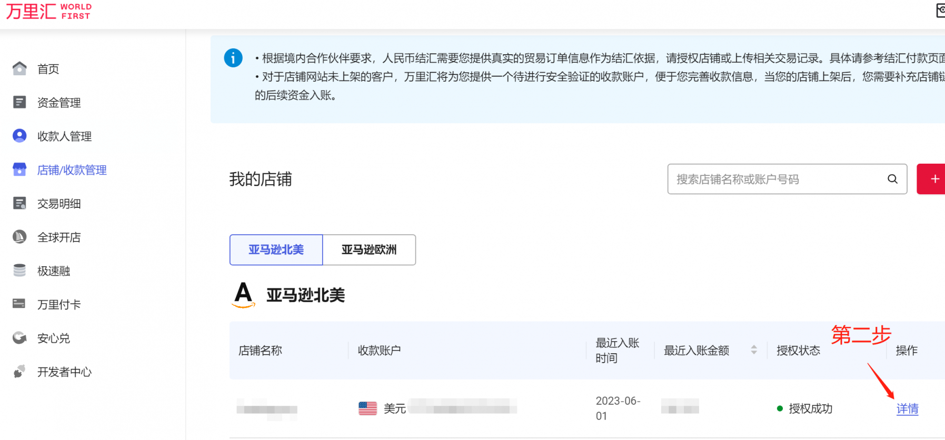Select 店铺/收款管理 menu item
The image size is (945, 440).
(72, 170)
